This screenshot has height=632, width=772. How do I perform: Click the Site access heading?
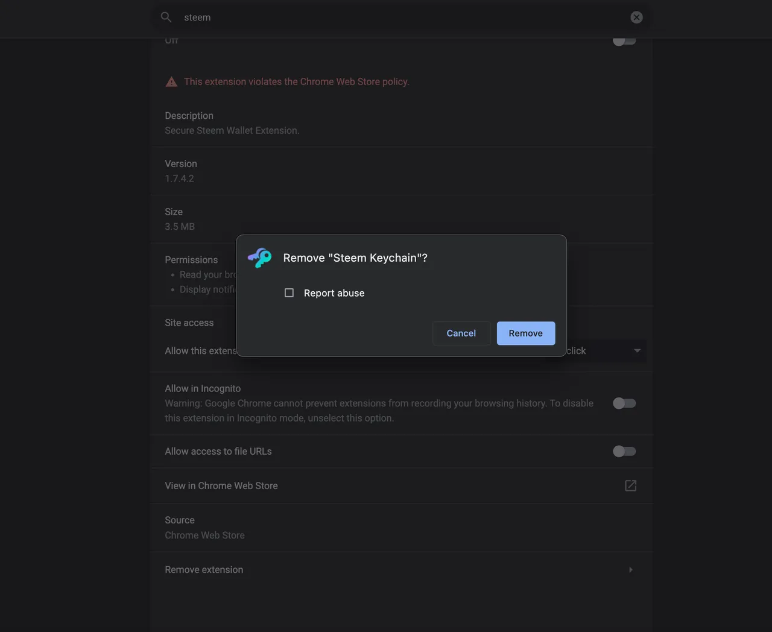(189, 323)
